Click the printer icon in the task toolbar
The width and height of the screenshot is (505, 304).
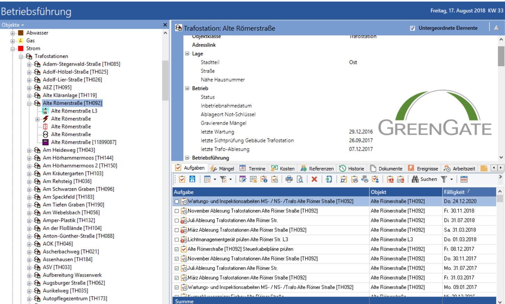289,179
